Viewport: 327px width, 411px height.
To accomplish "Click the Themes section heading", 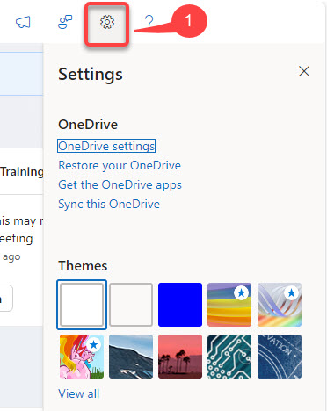I will pos(83,266).
